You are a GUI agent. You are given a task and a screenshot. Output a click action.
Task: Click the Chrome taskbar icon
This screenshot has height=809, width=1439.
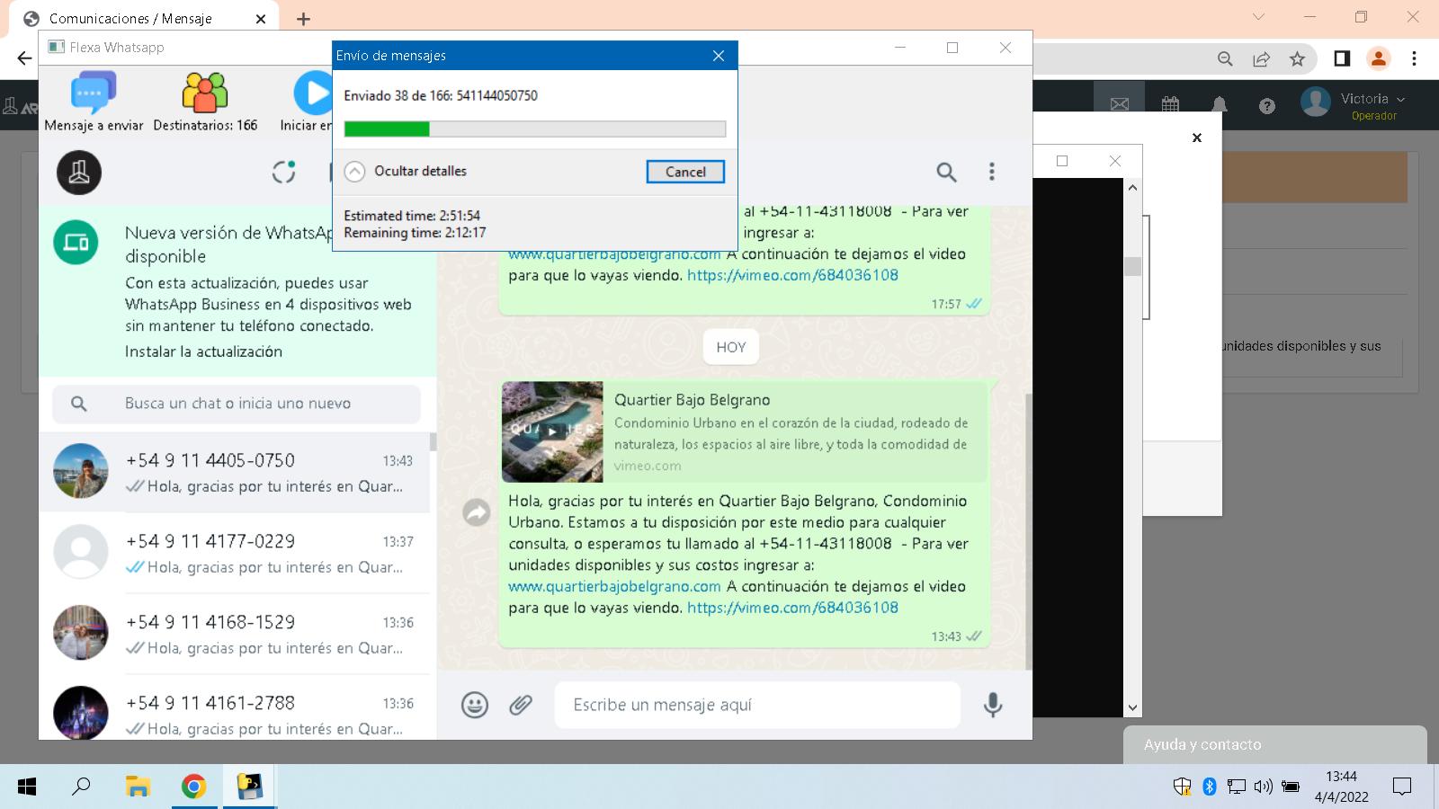(193, 787)
